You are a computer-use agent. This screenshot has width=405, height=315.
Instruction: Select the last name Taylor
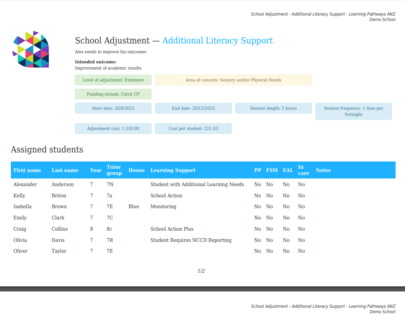point(59,251)
